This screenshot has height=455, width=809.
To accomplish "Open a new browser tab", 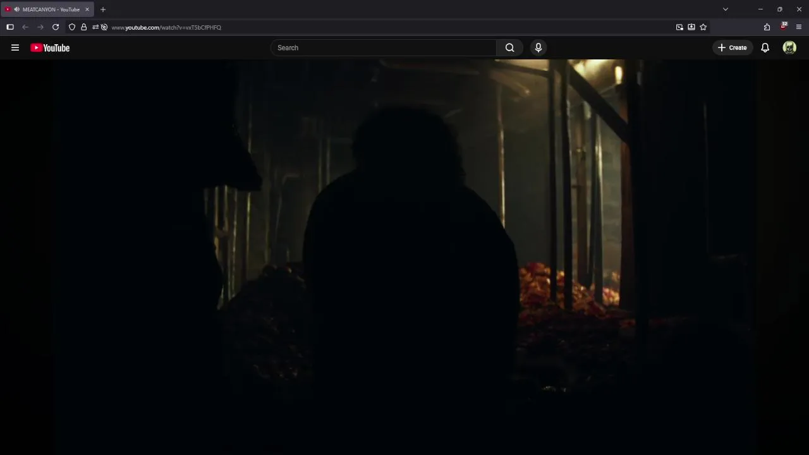I will click(x=103, y=9).
